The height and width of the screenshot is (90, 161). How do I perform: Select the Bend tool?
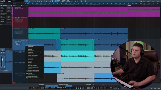[x=39, y=1]
